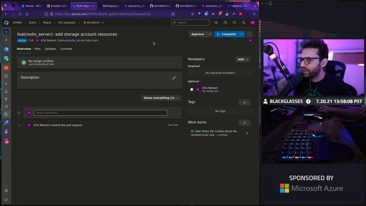366x206 pixels.
Task: Open Complete options dropdown arrow
Action: (x=241, y=34)
